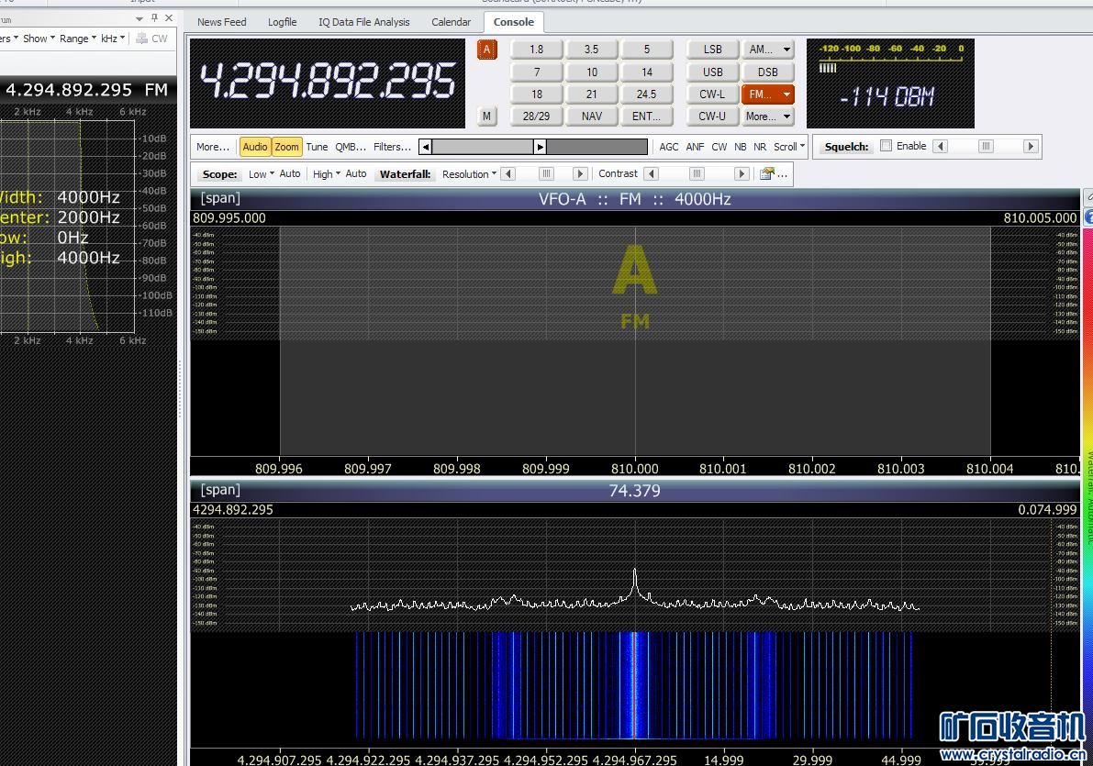Switch to the 18 band

(x=536, y=94)
